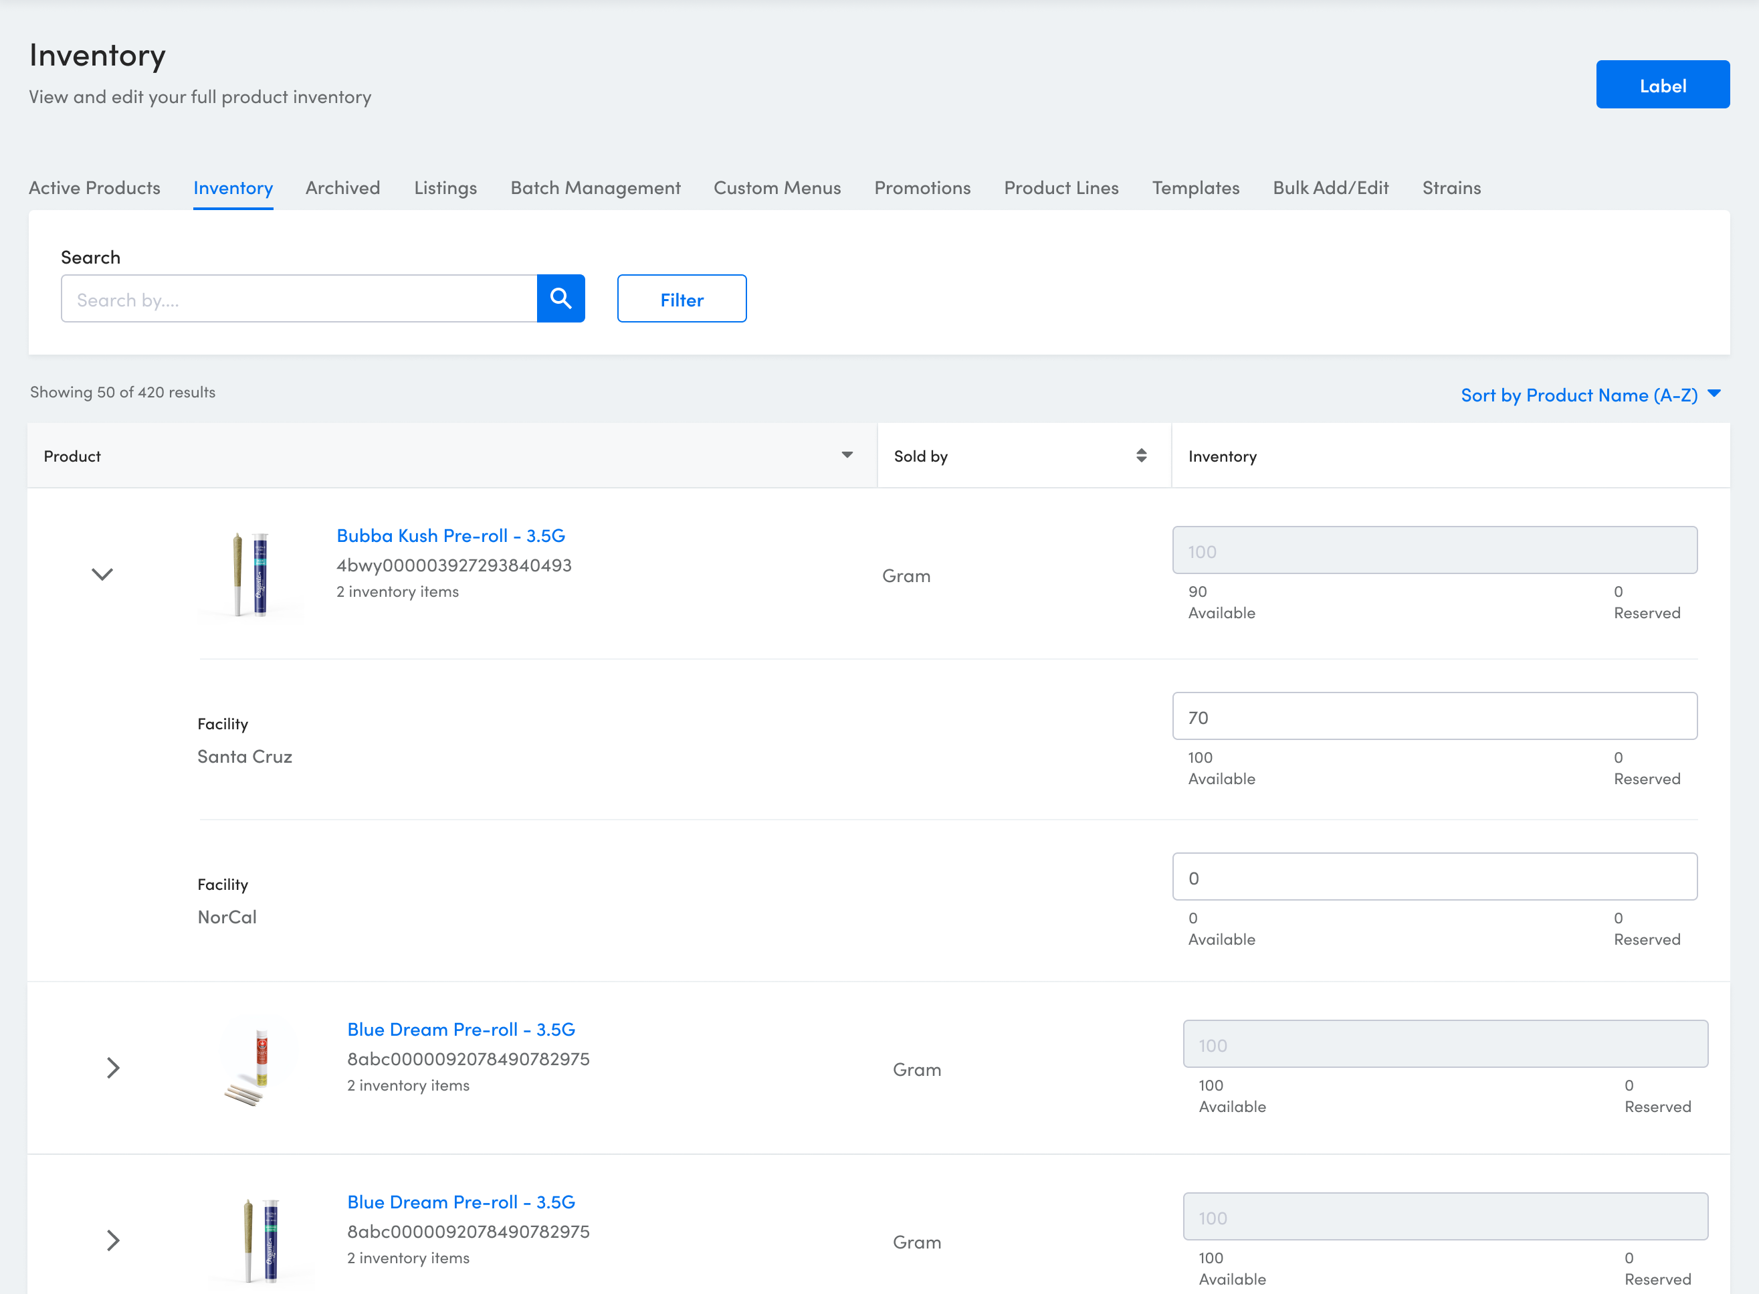Collapse the Bubba Kush Pre-roll row
Screen dimensions: 1759x1294
coord(102,574)
